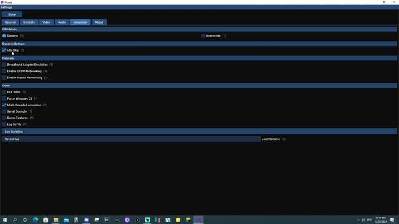Switch to Discord in the taskbar

click(x=86, y=220)
